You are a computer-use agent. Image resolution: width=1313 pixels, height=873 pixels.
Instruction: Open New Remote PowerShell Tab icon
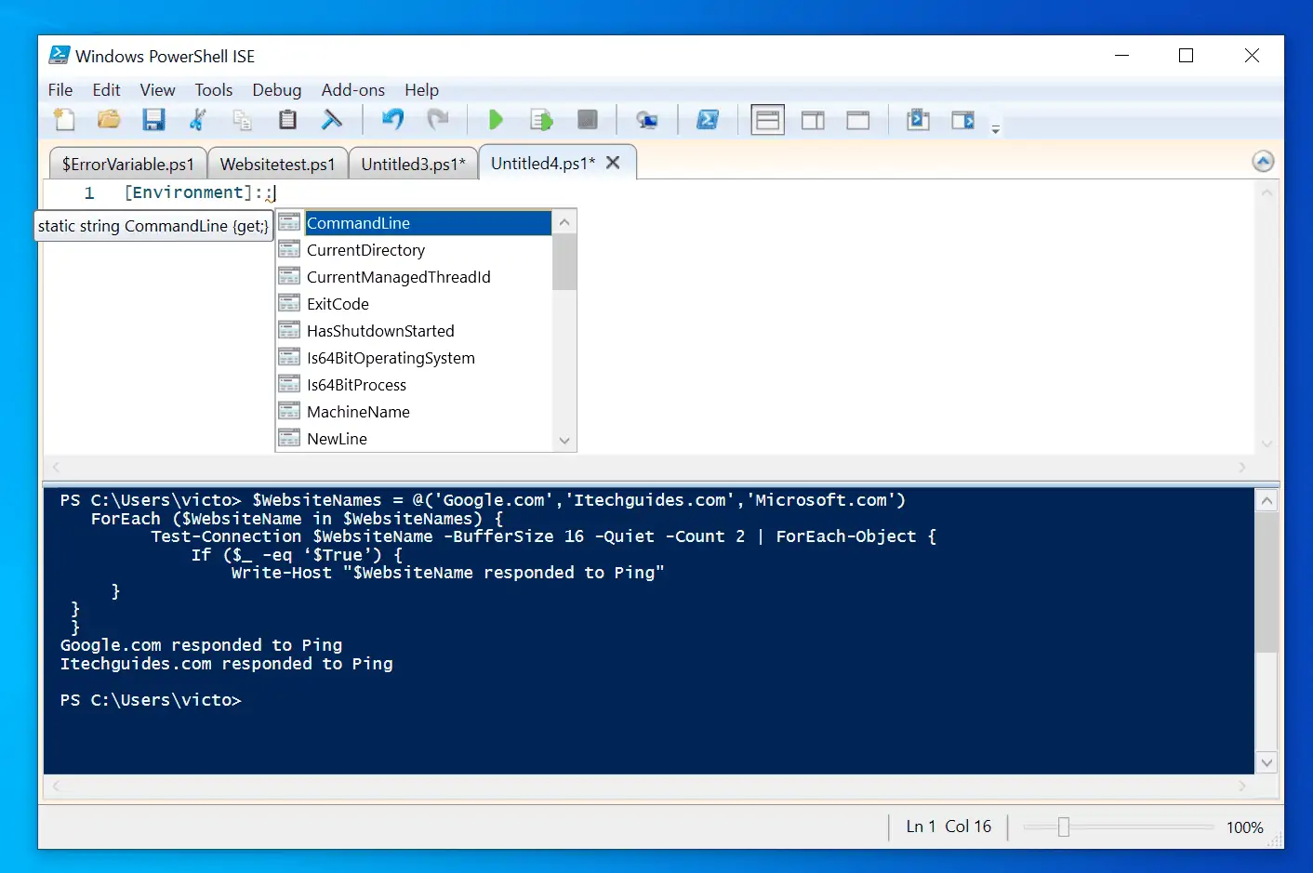(647, 120)
